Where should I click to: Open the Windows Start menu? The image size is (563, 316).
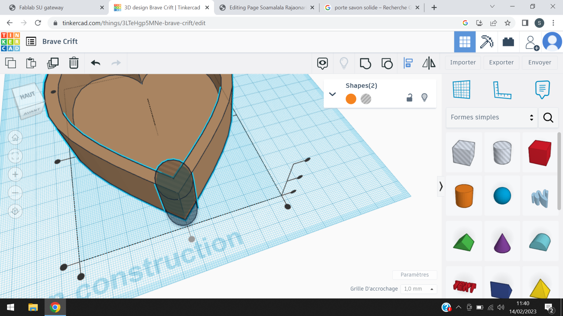[x=10, y=307]
